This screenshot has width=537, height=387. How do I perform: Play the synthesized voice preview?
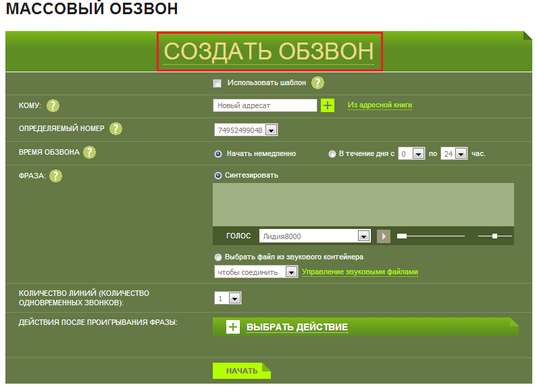click(x=384, y=236)
